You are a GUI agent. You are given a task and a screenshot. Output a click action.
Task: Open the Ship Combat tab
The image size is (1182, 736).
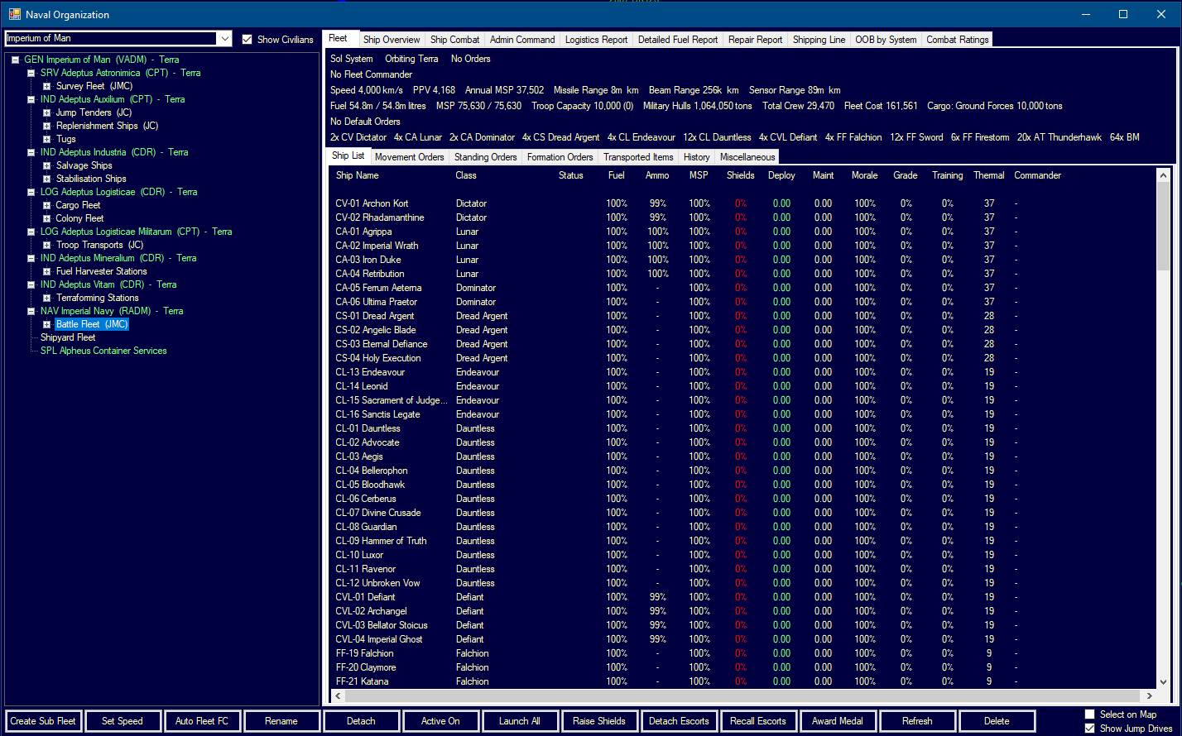(454, 40)
